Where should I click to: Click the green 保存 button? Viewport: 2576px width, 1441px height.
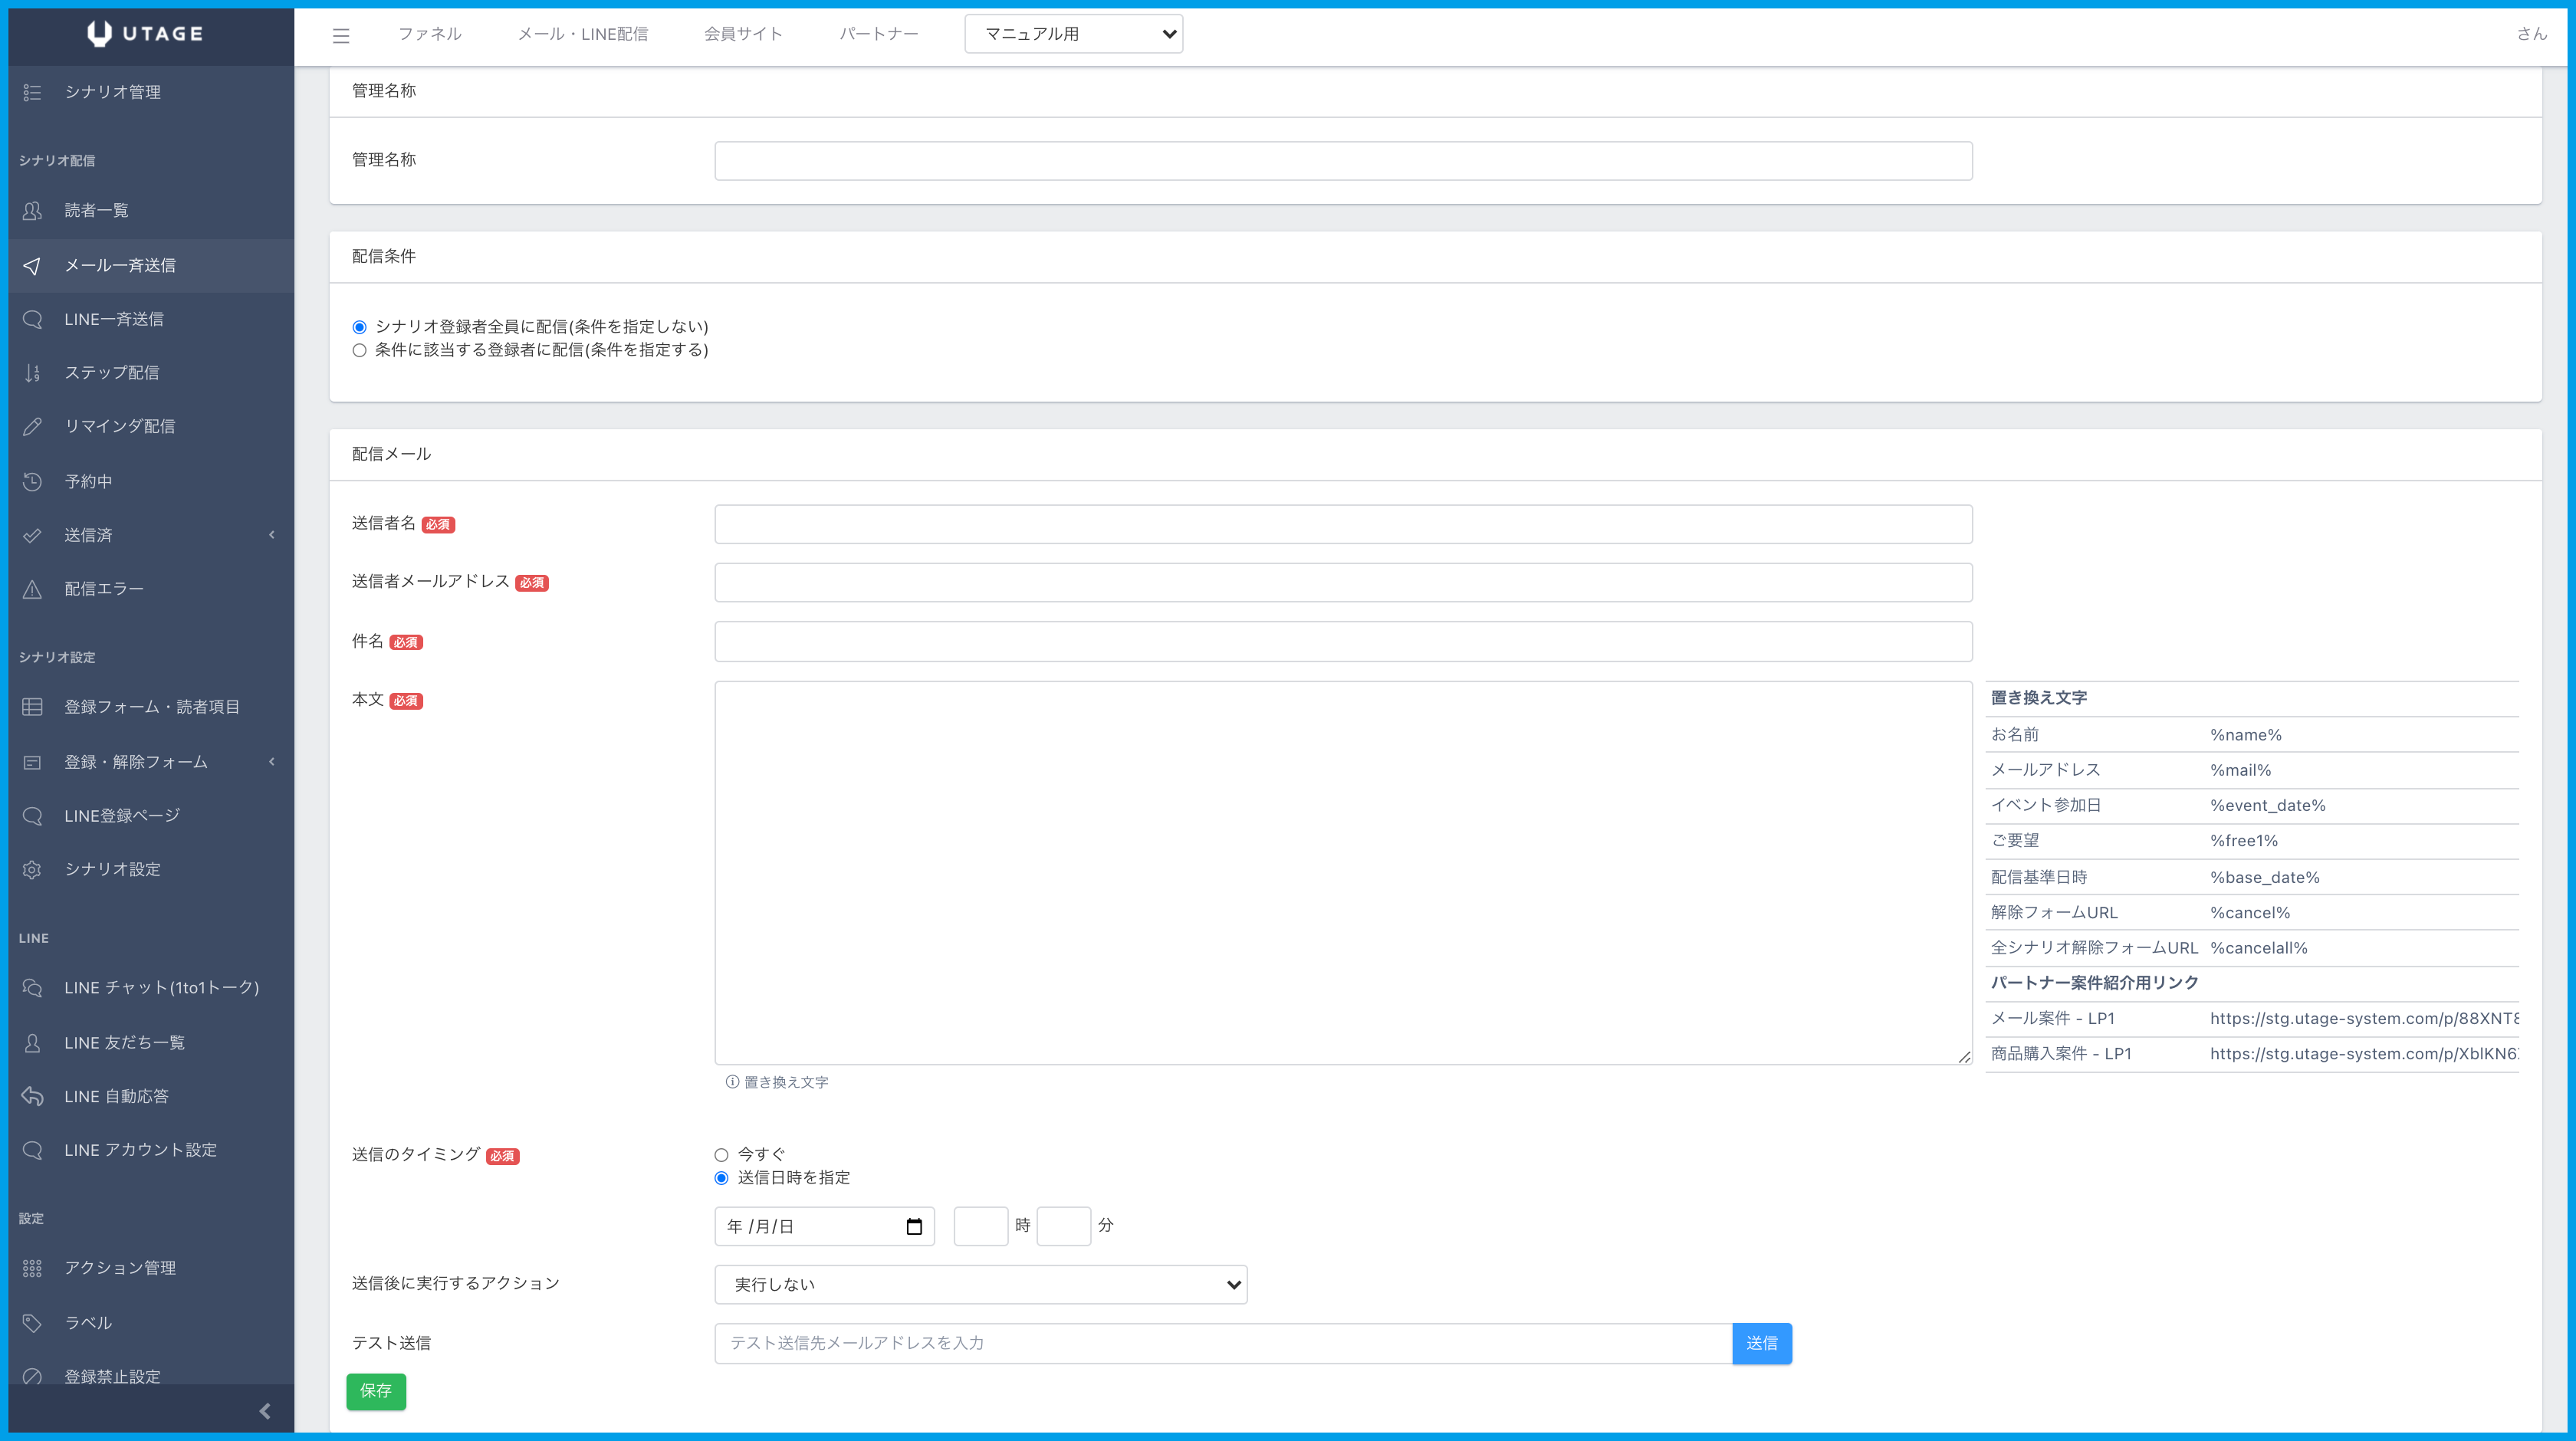tap(375, 1391)
